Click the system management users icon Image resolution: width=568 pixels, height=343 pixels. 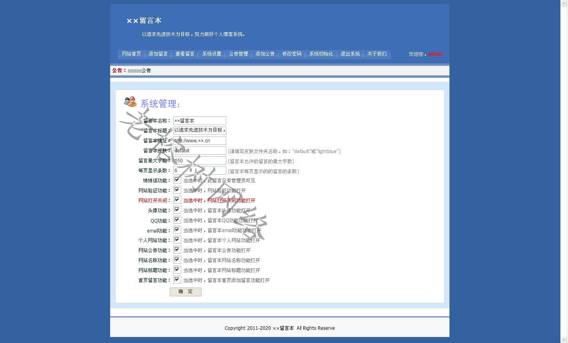point(130,102)
